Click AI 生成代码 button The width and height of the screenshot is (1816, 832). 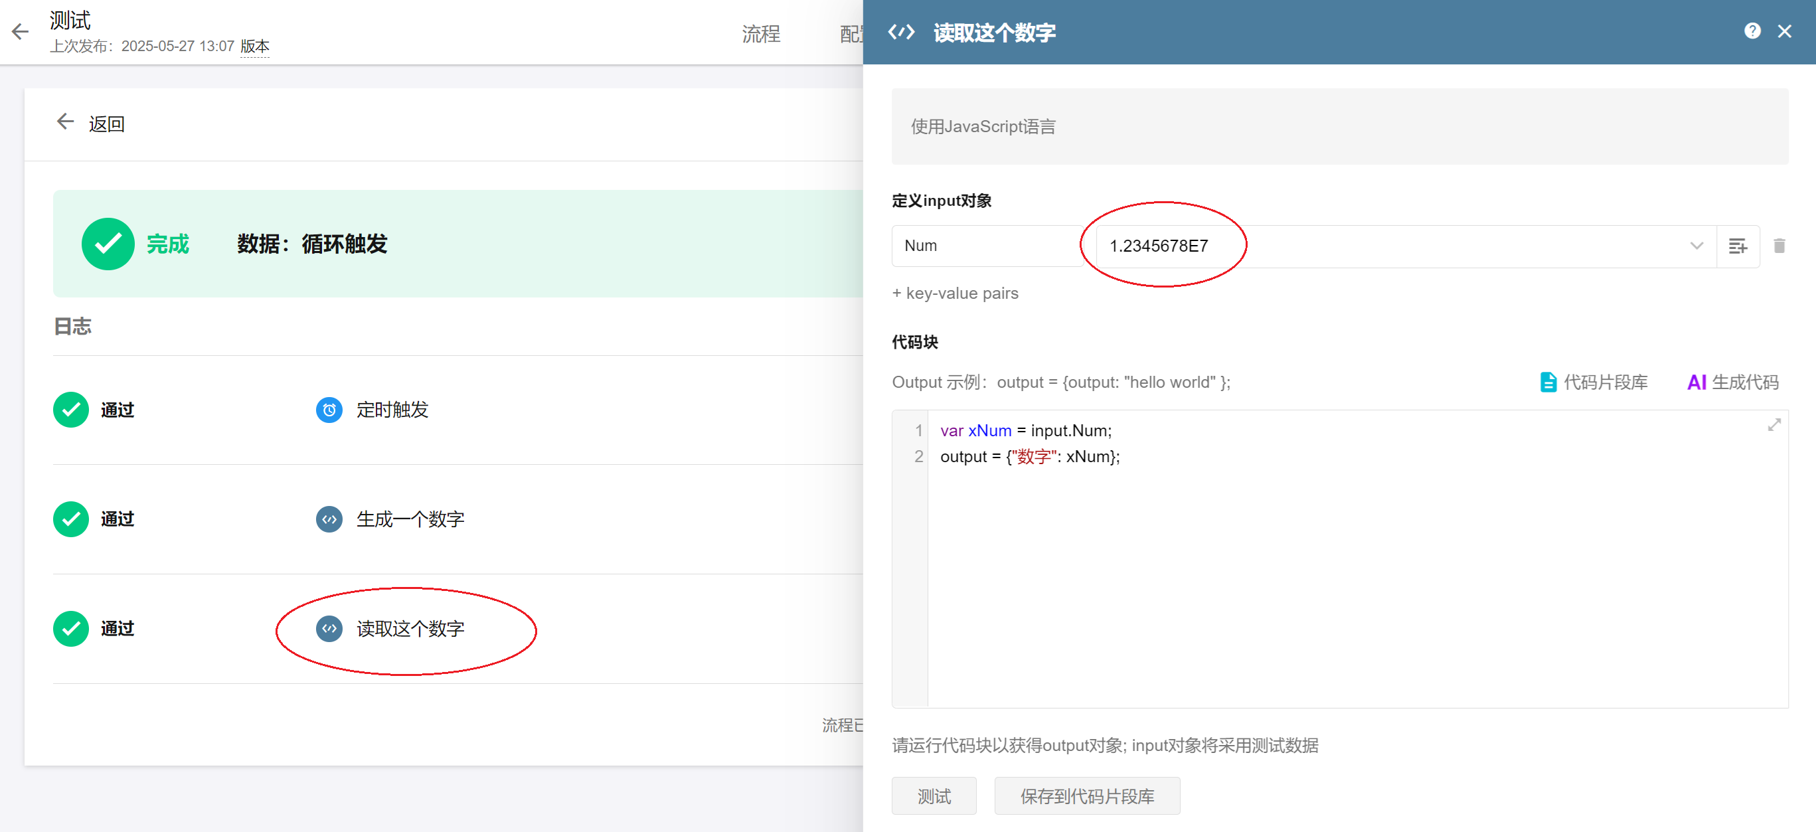pyautogui.click(x=1733, y=382)
